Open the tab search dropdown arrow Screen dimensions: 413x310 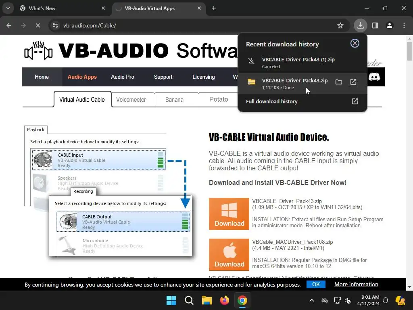(x=8, y=8)
